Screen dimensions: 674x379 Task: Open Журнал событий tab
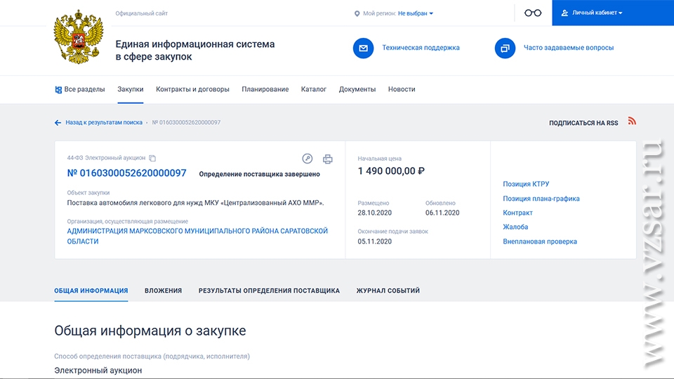388,291
